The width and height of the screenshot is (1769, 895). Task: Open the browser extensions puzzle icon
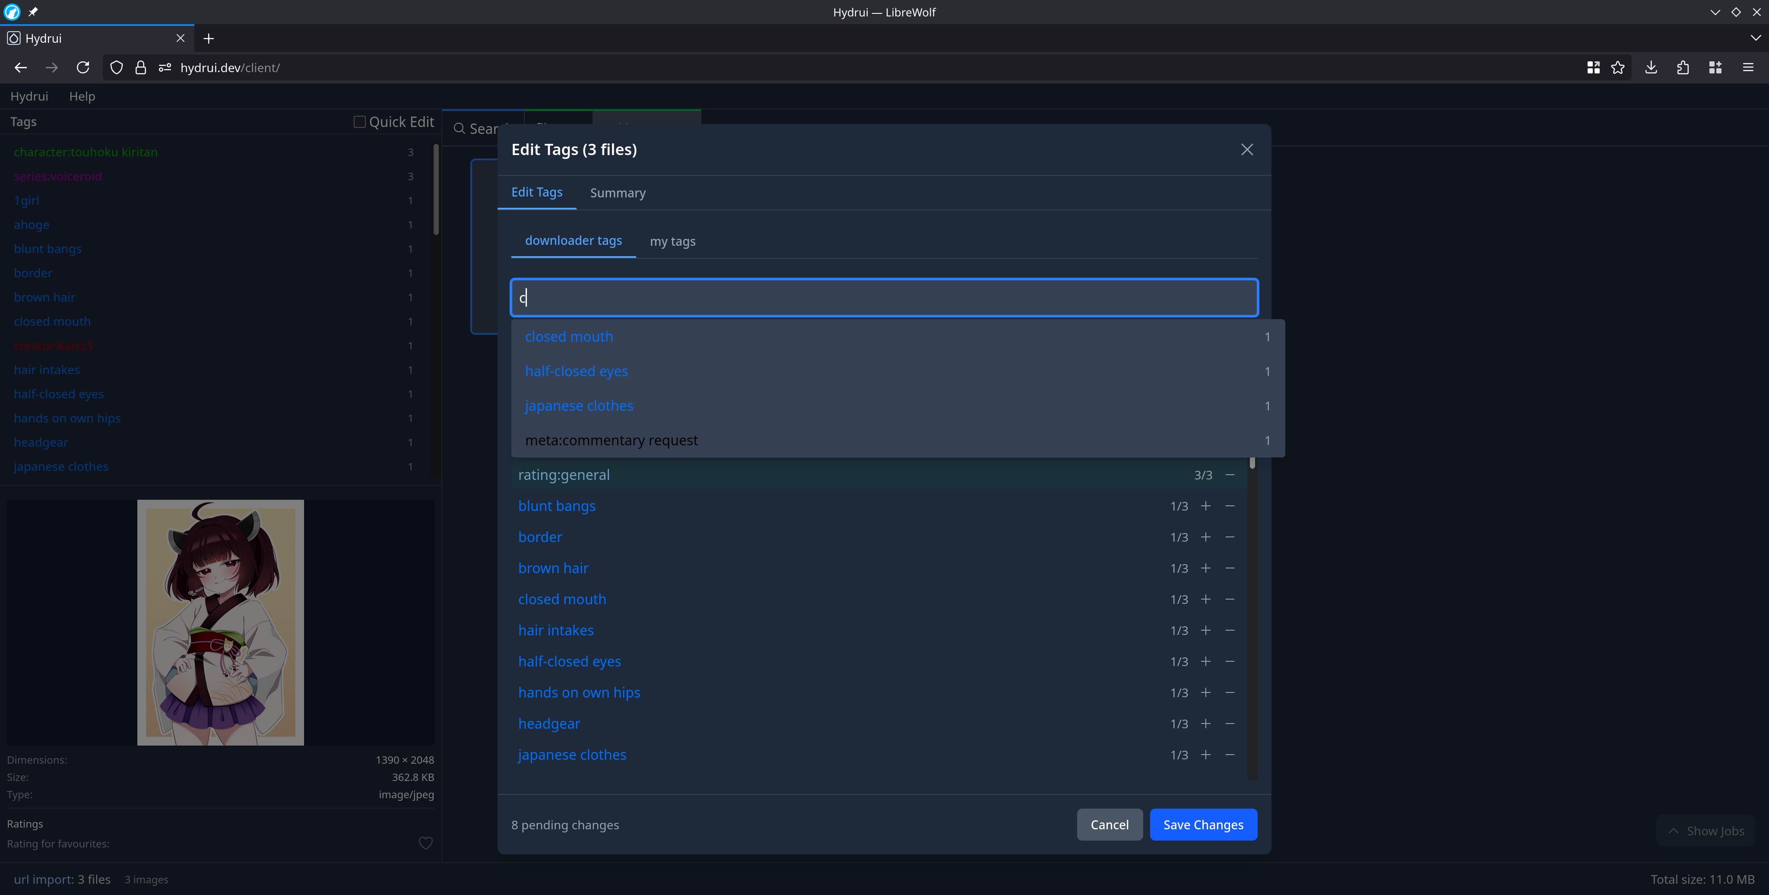pos(1683,67)
